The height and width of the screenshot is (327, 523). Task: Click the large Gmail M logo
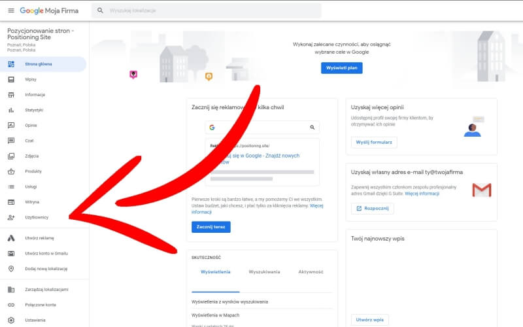[482, 190]
